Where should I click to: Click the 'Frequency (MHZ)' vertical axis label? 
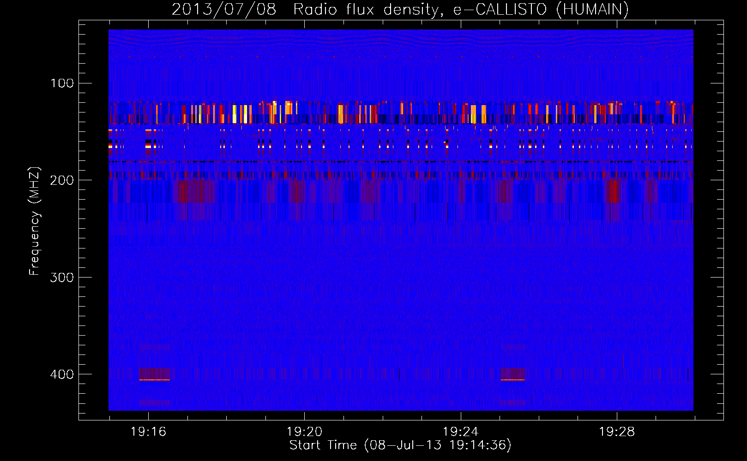coord(35,221)
